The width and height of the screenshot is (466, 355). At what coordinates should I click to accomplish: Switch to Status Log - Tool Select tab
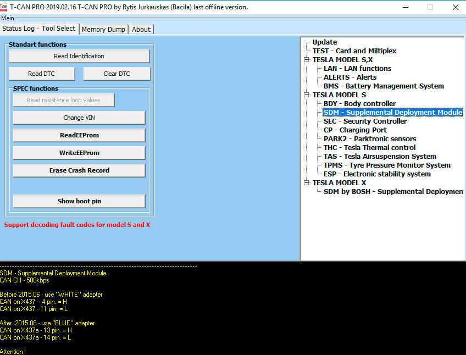click(39, 29)
